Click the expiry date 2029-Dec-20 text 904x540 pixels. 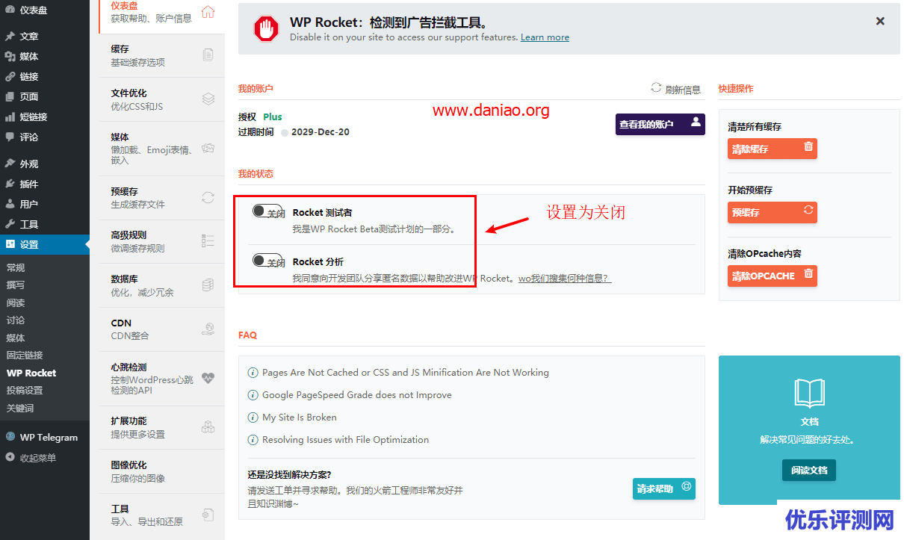[x=321, y=131]
